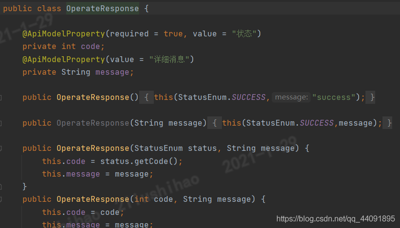Click the "详细消息" string literal
The image size is (400, 228).
tap(169, 60)
